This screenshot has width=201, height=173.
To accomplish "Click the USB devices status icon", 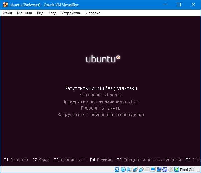I will [x=141, y=170].
